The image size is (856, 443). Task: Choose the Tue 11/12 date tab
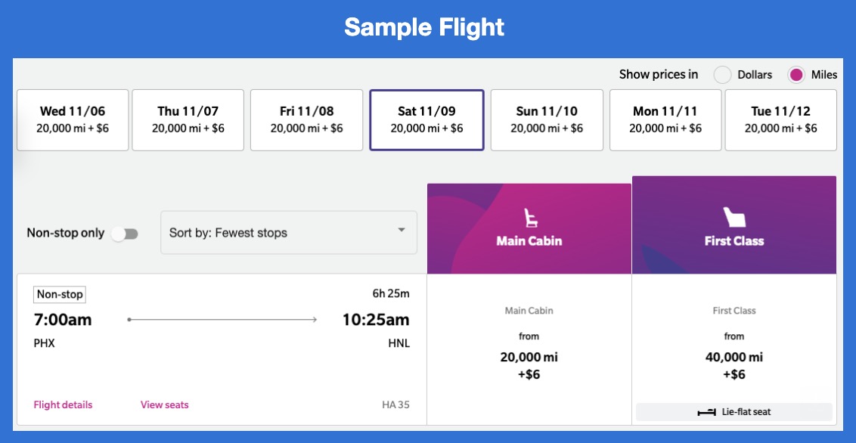click(x=780, y=120)
